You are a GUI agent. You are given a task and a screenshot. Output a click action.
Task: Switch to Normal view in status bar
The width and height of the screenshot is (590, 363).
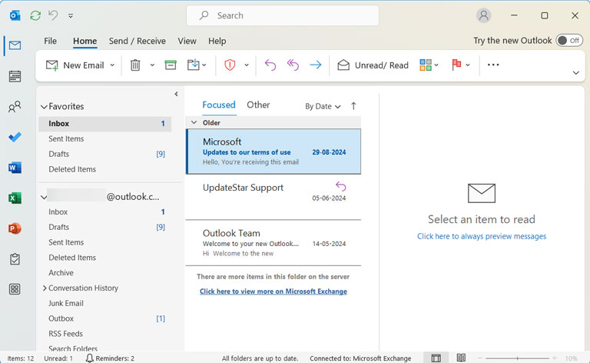(436, 358)
